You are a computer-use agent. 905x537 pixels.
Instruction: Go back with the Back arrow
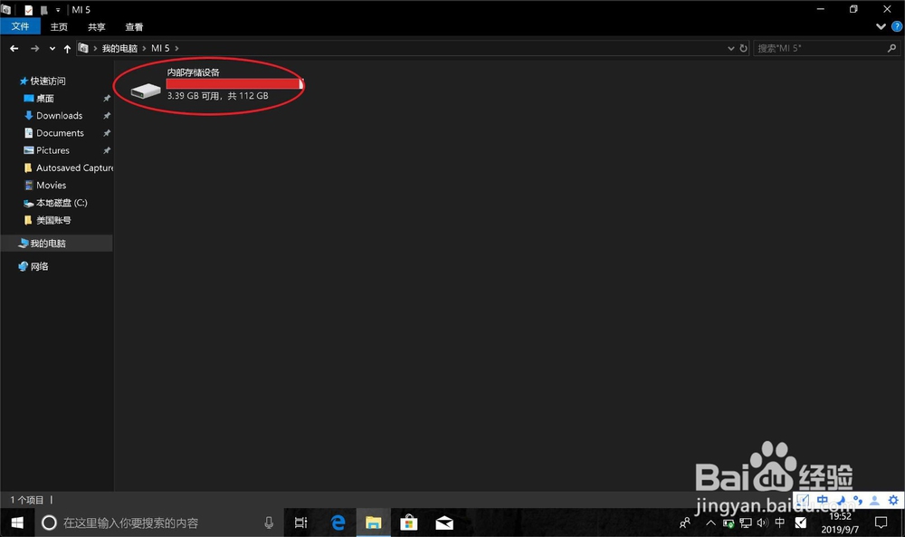coord(14,49)
